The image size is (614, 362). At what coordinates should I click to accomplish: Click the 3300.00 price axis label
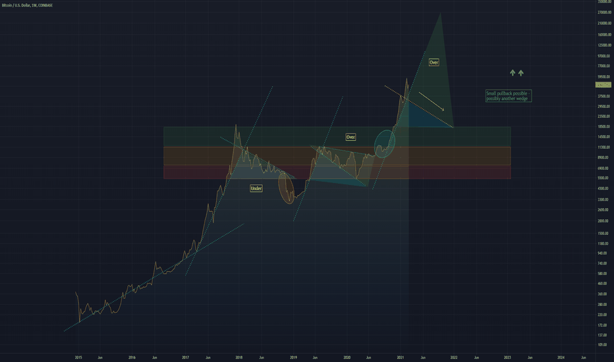pos(604,199)
